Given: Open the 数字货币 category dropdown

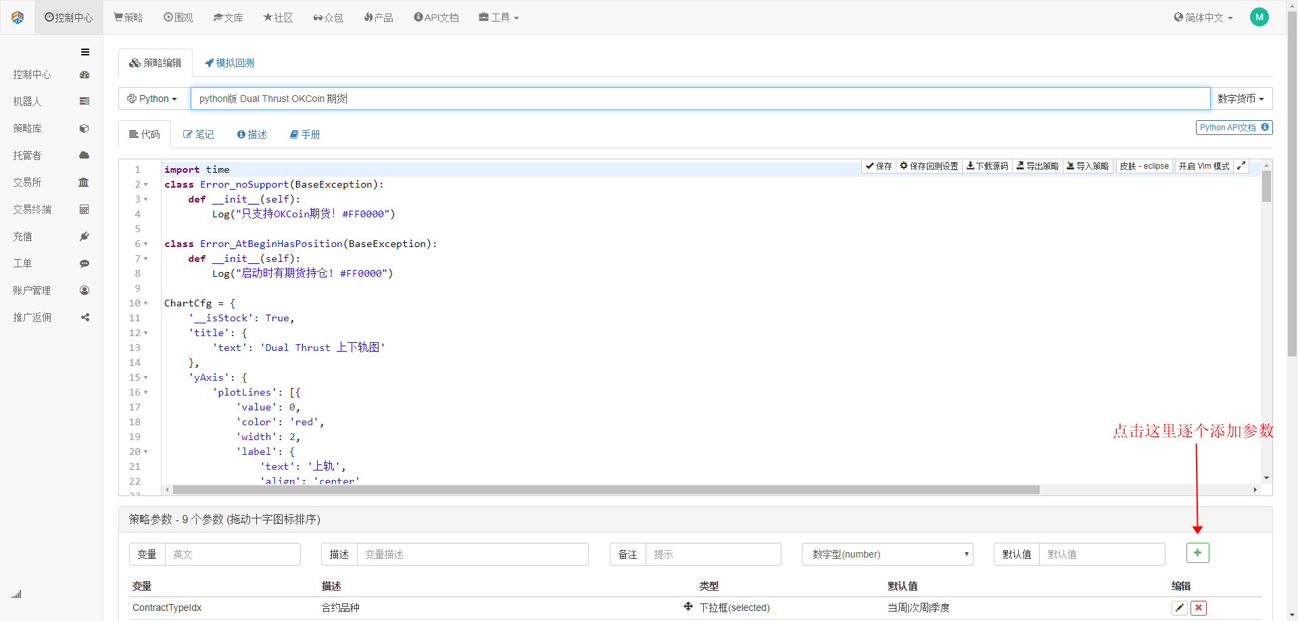Looking at the screenshot, I should [1241, 99].
